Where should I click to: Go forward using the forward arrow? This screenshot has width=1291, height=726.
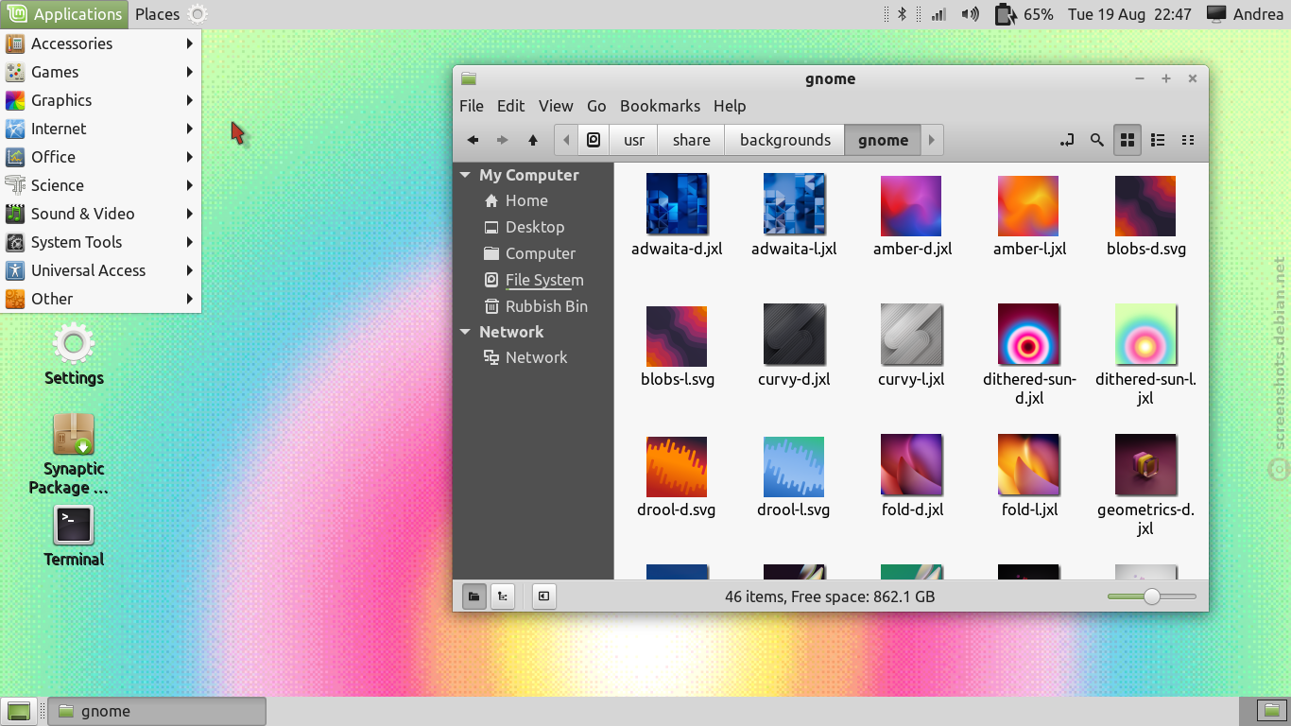point(503,140)
